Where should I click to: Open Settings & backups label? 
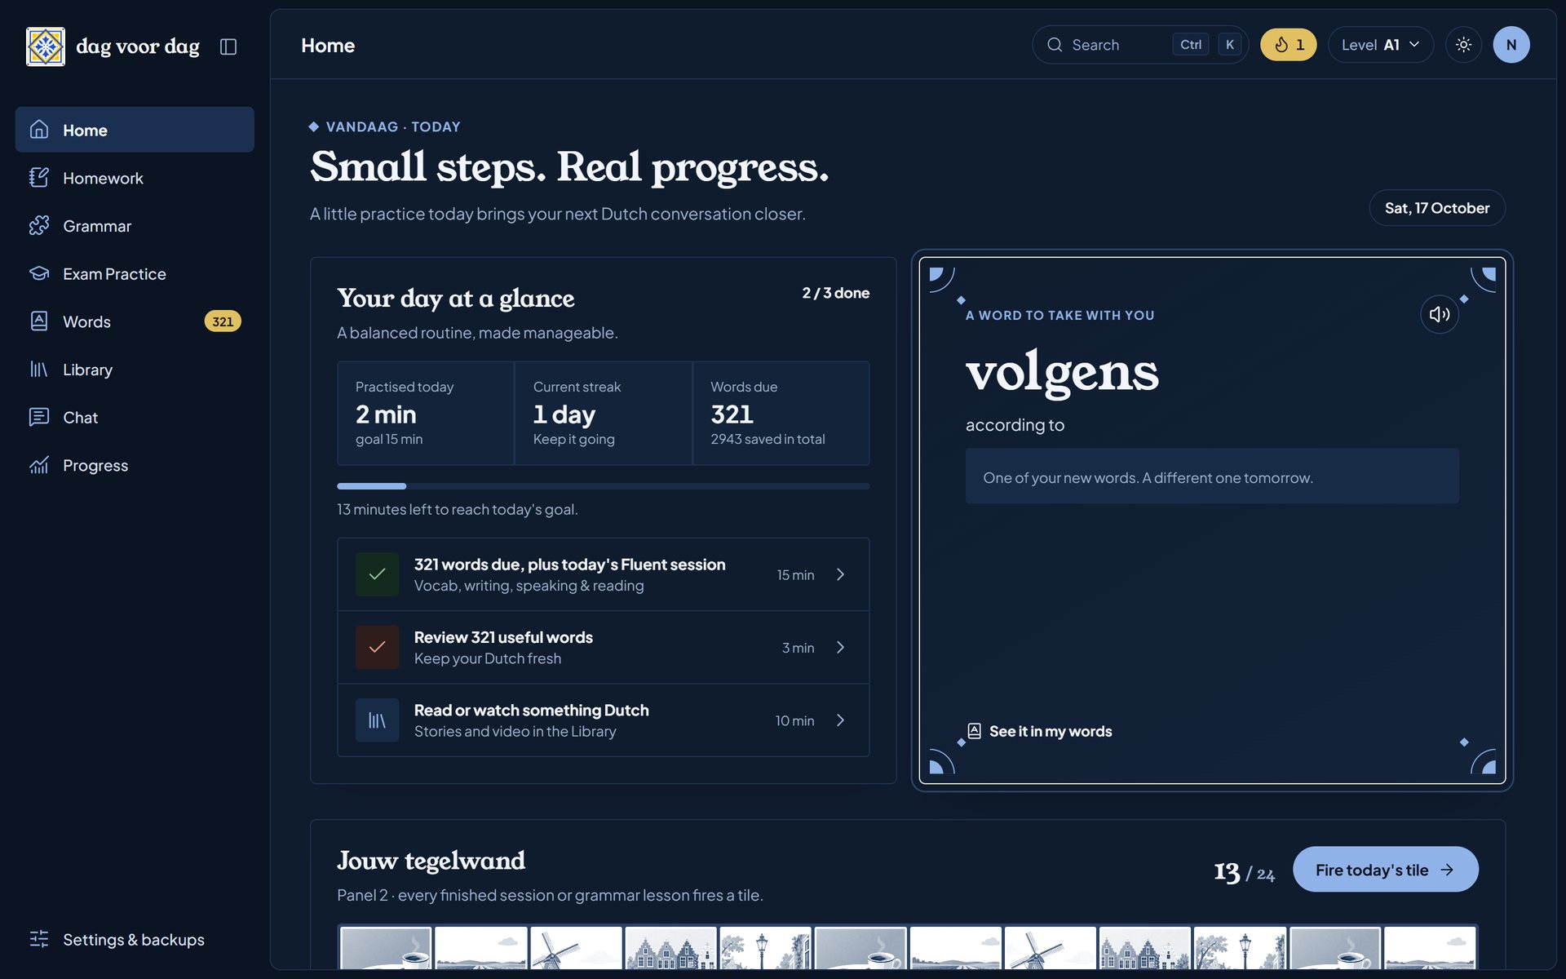134,939
